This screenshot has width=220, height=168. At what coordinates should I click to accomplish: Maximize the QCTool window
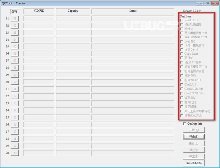207,3
